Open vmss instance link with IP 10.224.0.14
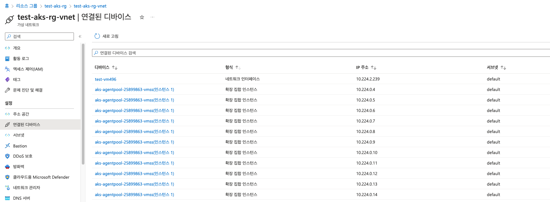Screen dimensions: 550x202 tap(134, 195)
